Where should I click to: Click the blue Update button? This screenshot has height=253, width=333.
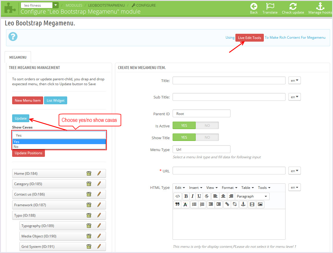pos(21,118)
